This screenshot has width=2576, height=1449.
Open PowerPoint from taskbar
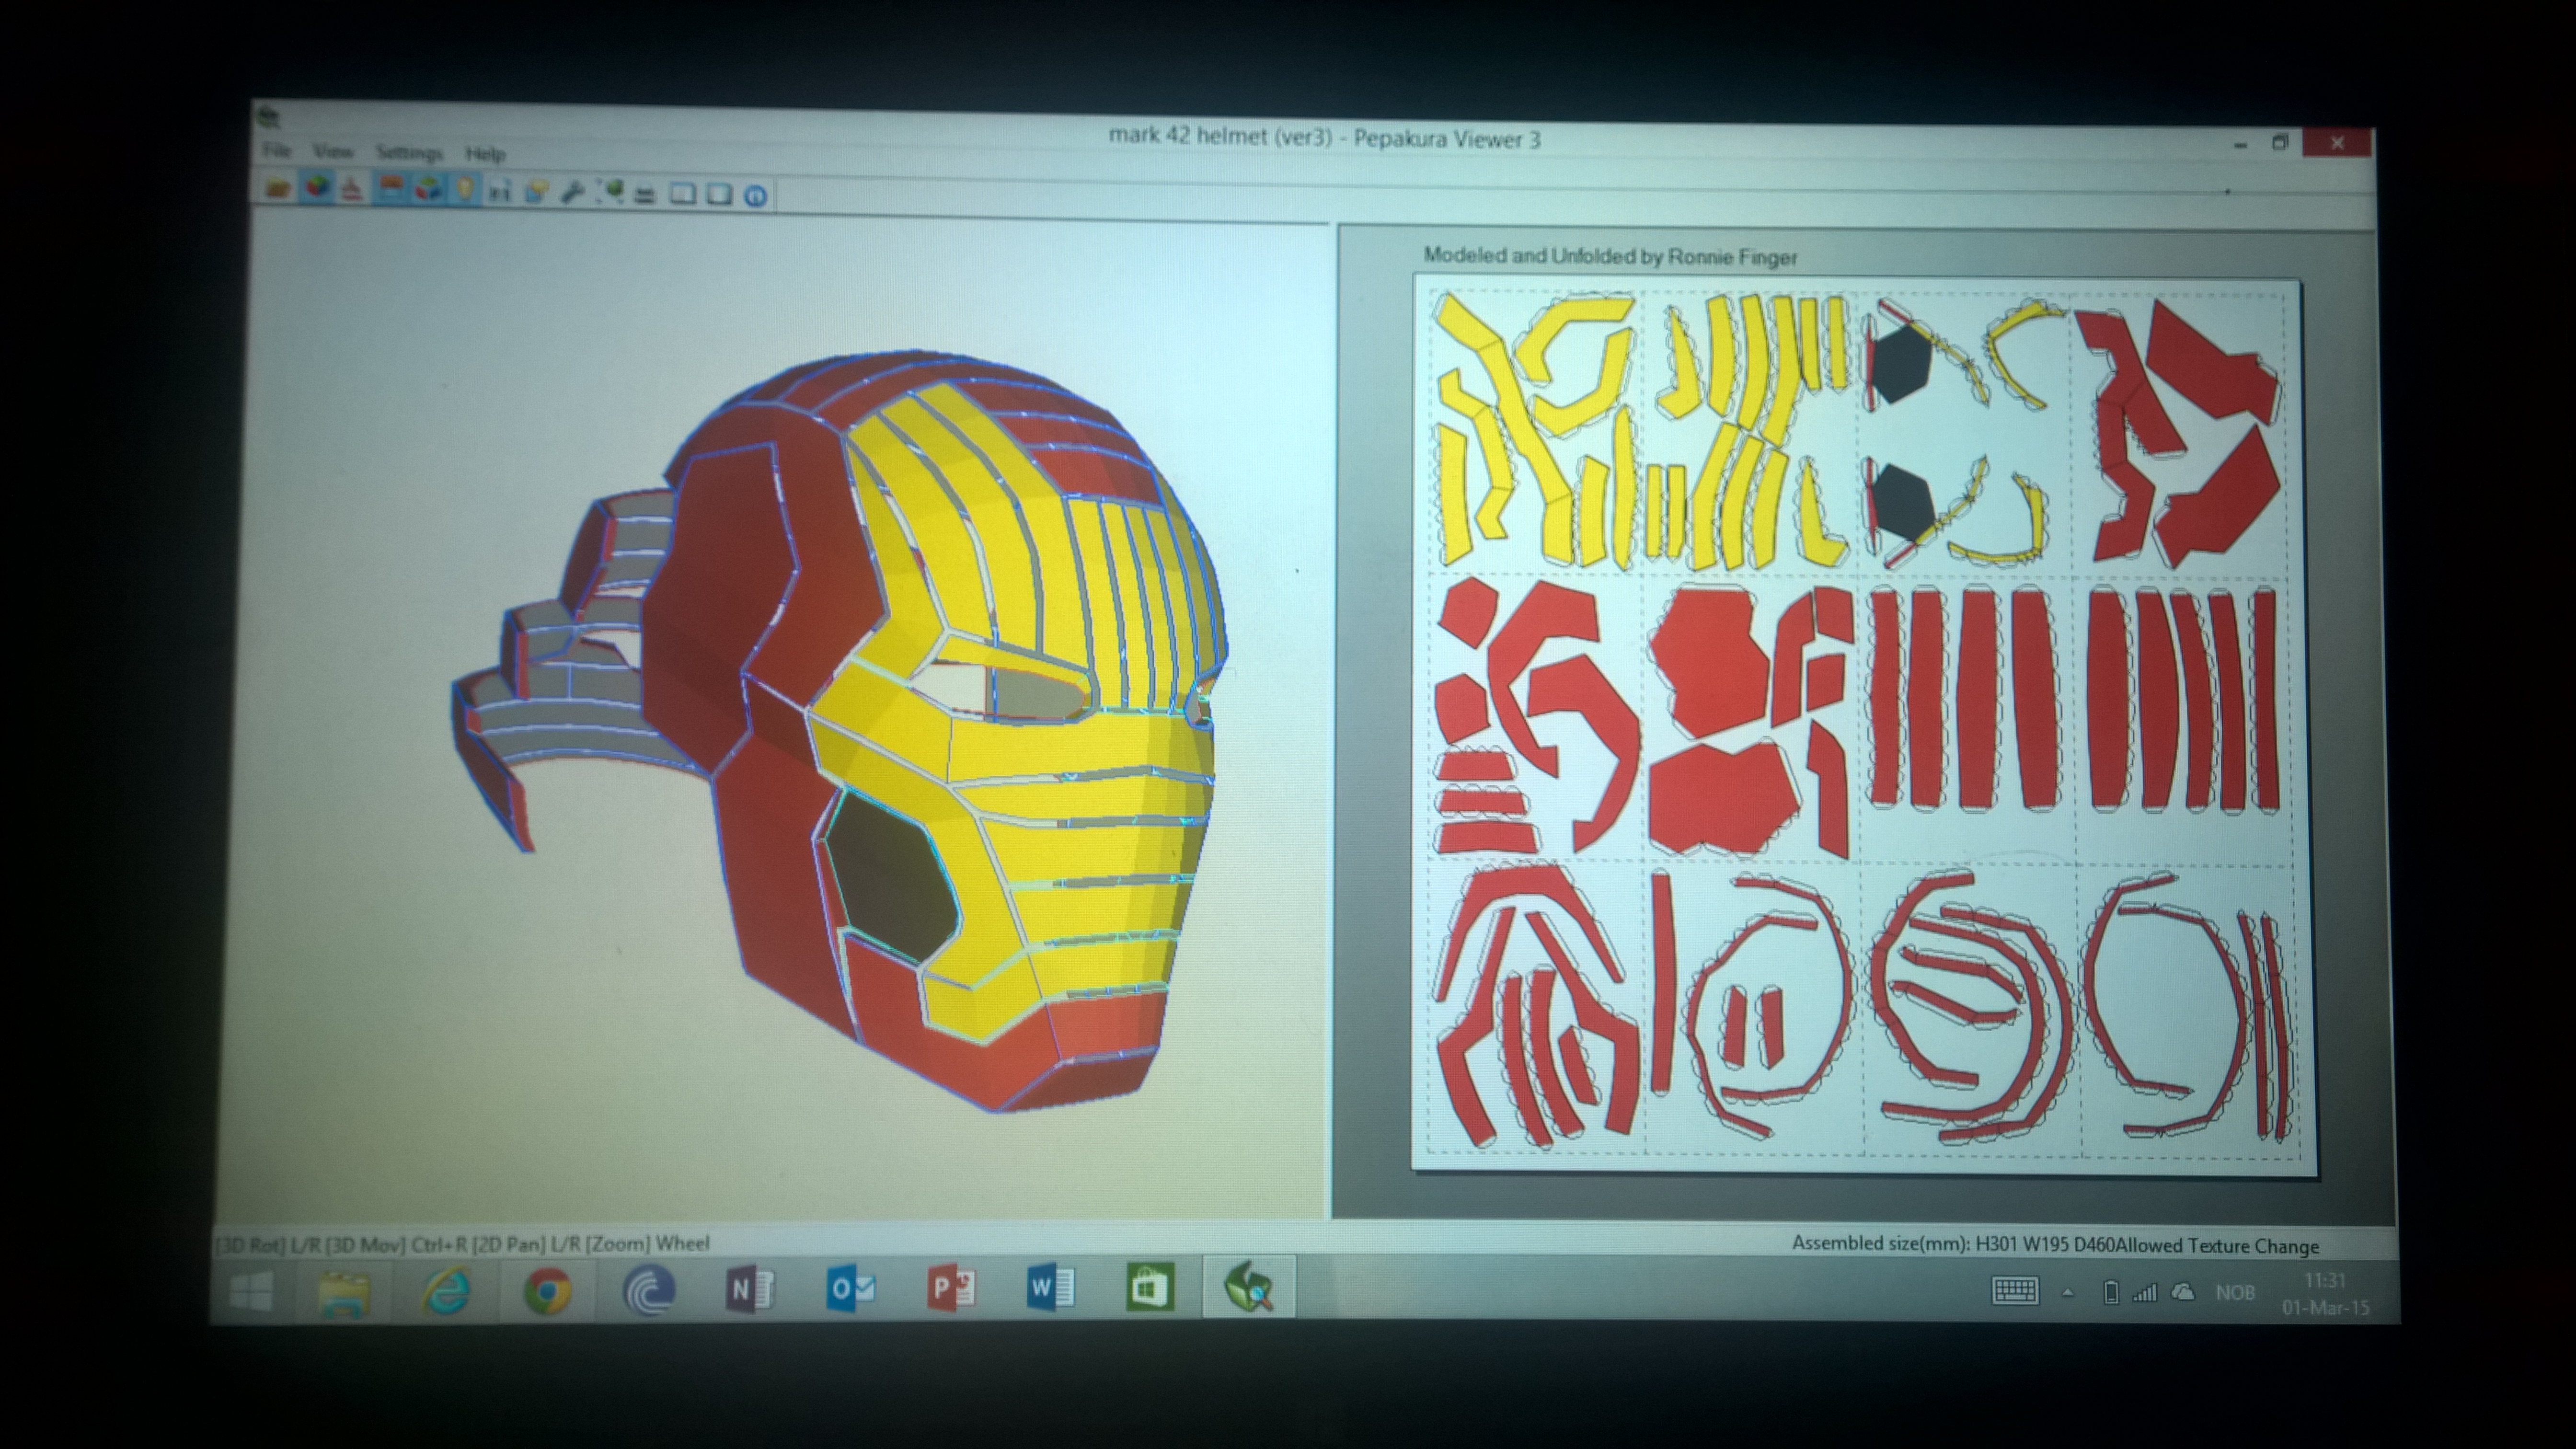[x=950, y=1289]
